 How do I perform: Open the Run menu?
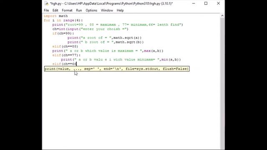click(79, 10)
